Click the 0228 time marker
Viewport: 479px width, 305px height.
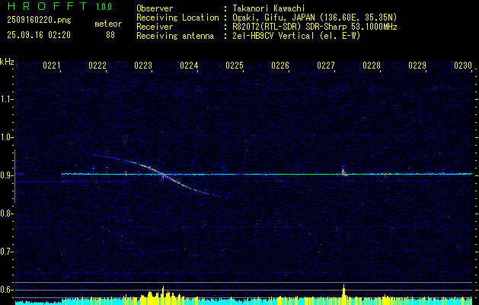(372, 66)
